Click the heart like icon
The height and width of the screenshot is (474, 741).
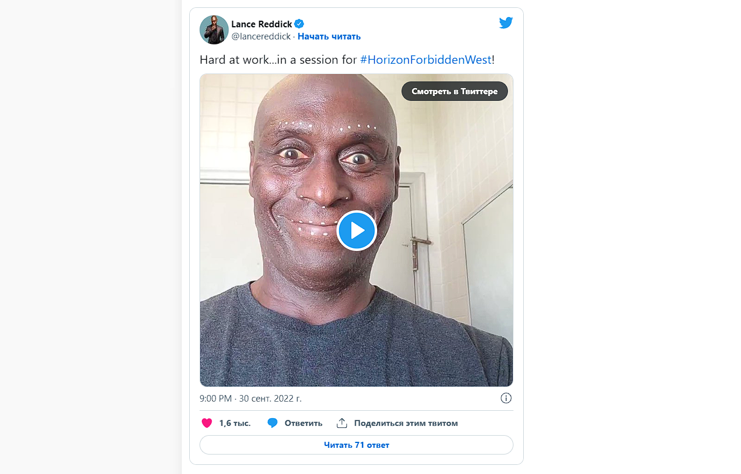click(207, 423)
